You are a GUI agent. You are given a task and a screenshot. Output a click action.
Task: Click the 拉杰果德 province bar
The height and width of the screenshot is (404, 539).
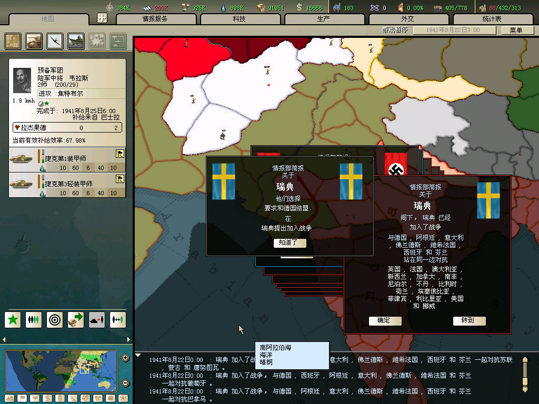(67, 127)
